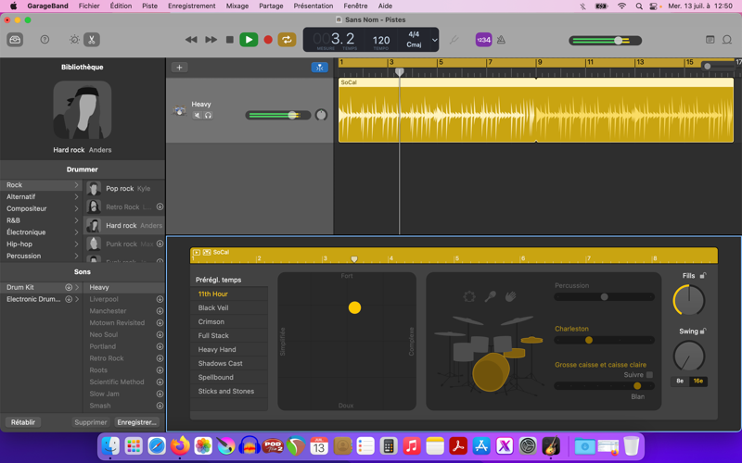Open Quick Help question mark
Screen dimensions: 742x463
tap(45, 40)
